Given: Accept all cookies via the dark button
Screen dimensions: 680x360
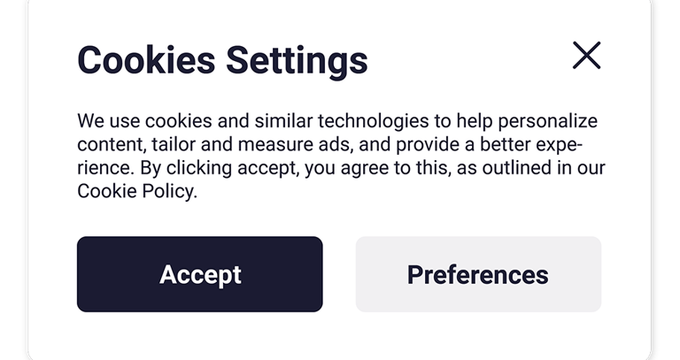Looking at the screenshot, I should 199,274.
